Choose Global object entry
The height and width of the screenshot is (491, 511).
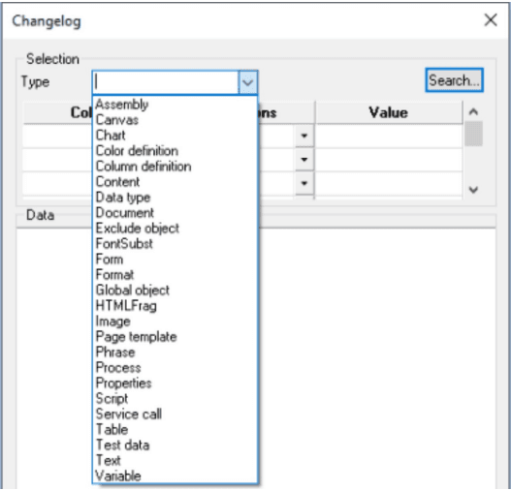pyautogui.click(x=176, y=291)
